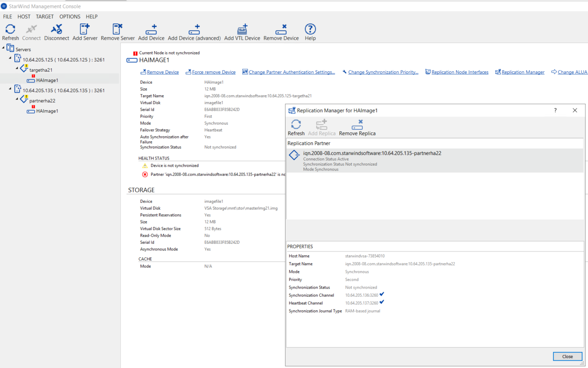Click the grayed Connect toolbar icon

pyautogui.click(x=32, y=29)
